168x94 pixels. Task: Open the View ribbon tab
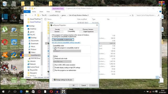[48, 11]
